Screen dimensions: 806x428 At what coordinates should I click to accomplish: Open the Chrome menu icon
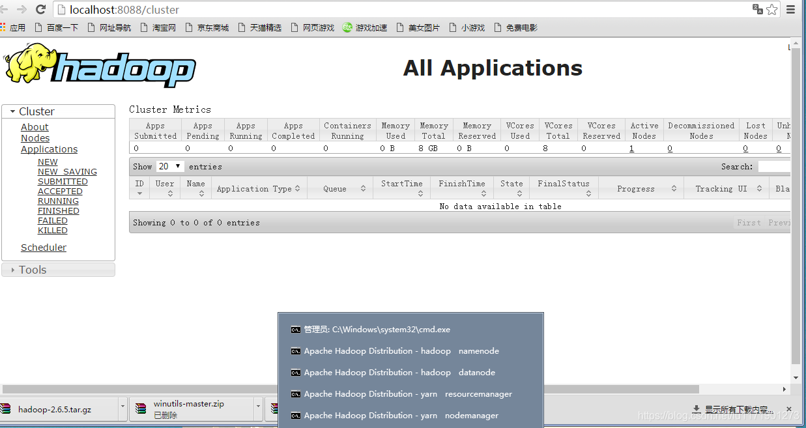(791, 10)
